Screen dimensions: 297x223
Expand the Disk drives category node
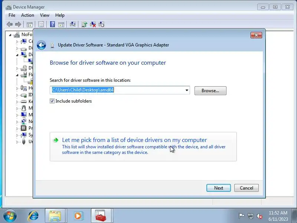(x=17, y=48)
